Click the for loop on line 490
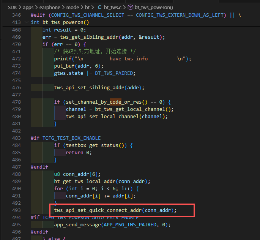 coord(96,189)
